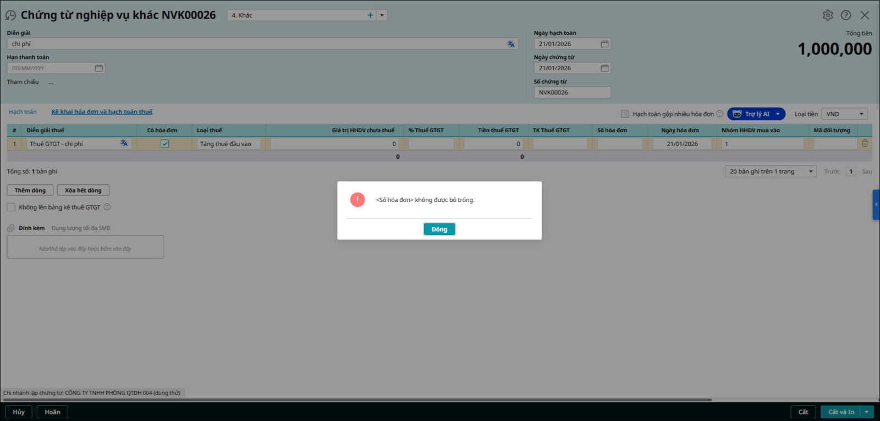This screenshot has width=880, height=421.
Task: Expand the blue side panel chevron tab
Action: pyautogui.click(x=876, y=205)
